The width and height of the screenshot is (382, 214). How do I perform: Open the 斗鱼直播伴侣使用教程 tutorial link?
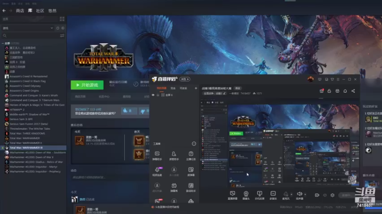pyautogui.click(x=167, y=207)
